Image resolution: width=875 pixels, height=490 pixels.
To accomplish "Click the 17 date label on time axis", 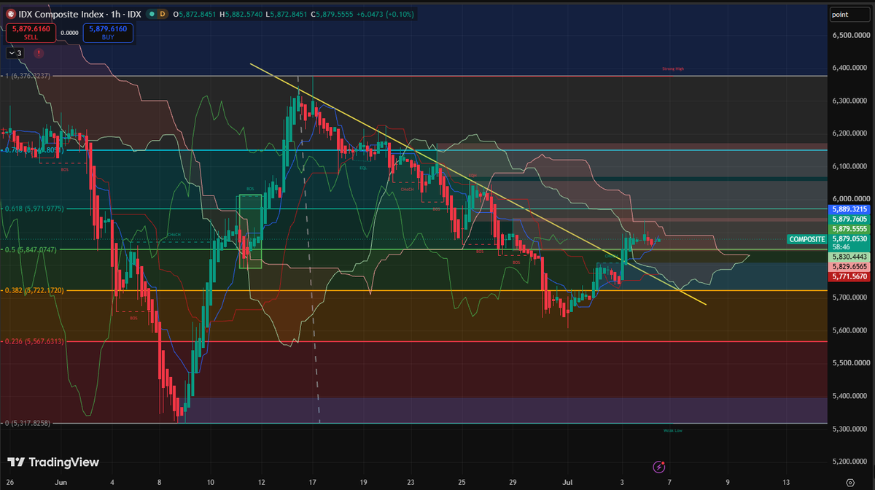I will pyautogui.click(x=312, y=482).
